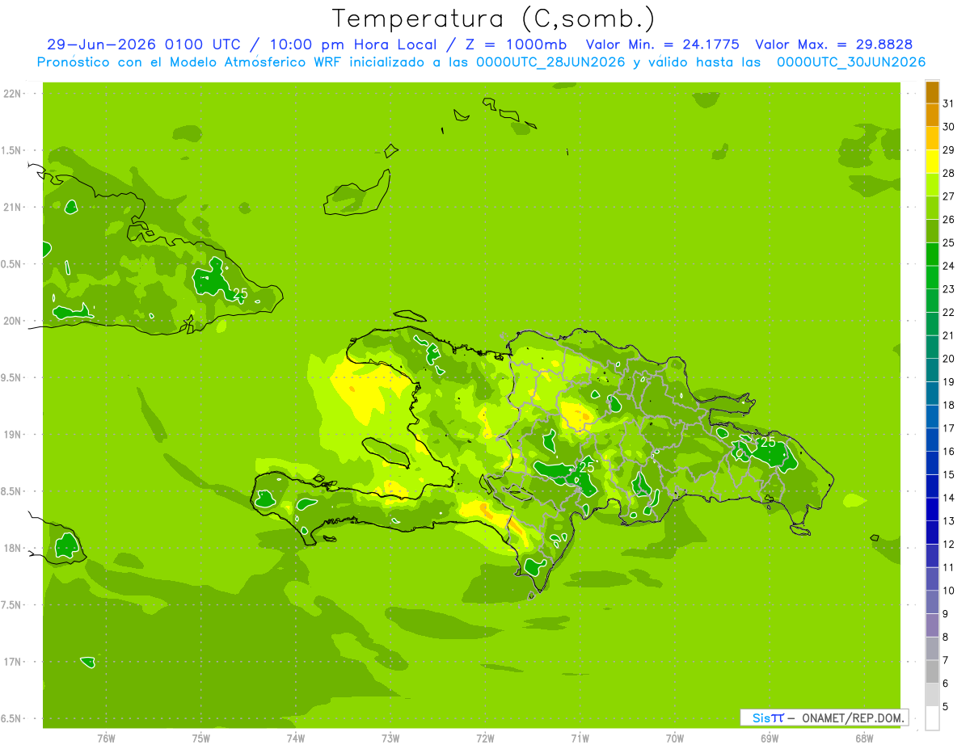Pick the yellow swatch between 28 and 29
This screenshot has height=749, width=970.
pyautogui.click(x=932, y=161)
